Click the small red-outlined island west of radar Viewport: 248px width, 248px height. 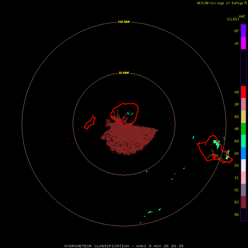(x=90, y=124)
